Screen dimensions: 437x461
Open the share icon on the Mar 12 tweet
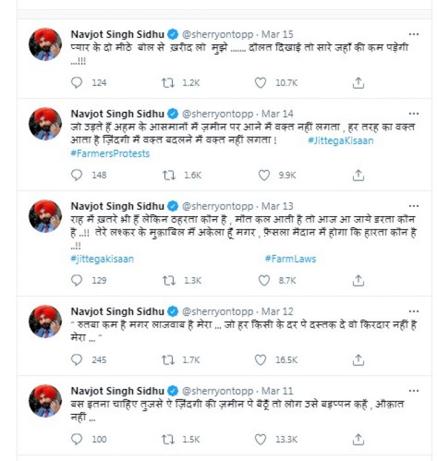357,359
